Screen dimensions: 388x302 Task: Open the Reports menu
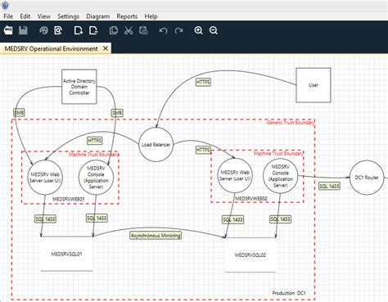[127, 16]
